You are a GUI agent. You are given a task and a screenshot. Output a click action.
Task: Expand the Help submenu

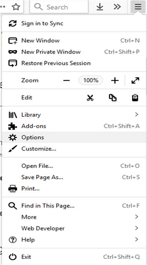[74, 239]
